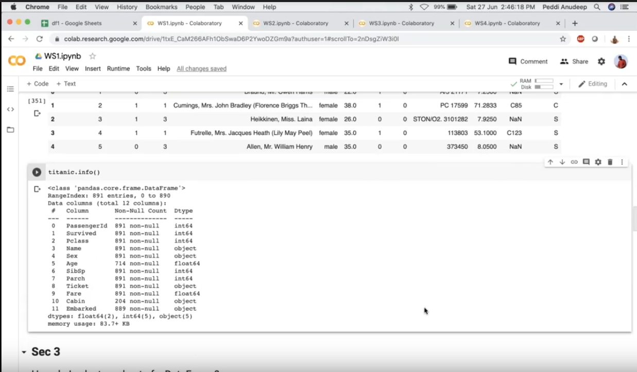
Task: Click the All changes saved link
Action: coord(201,69)
